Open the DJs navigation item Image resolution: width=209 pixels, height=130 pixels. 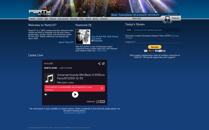pos(46,19)
